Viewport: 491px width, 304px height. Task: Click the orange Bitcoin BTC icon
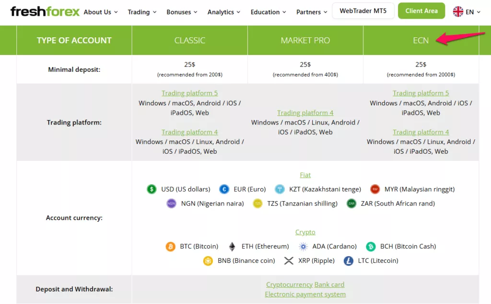pyautogui.click(x=170, y=247)
